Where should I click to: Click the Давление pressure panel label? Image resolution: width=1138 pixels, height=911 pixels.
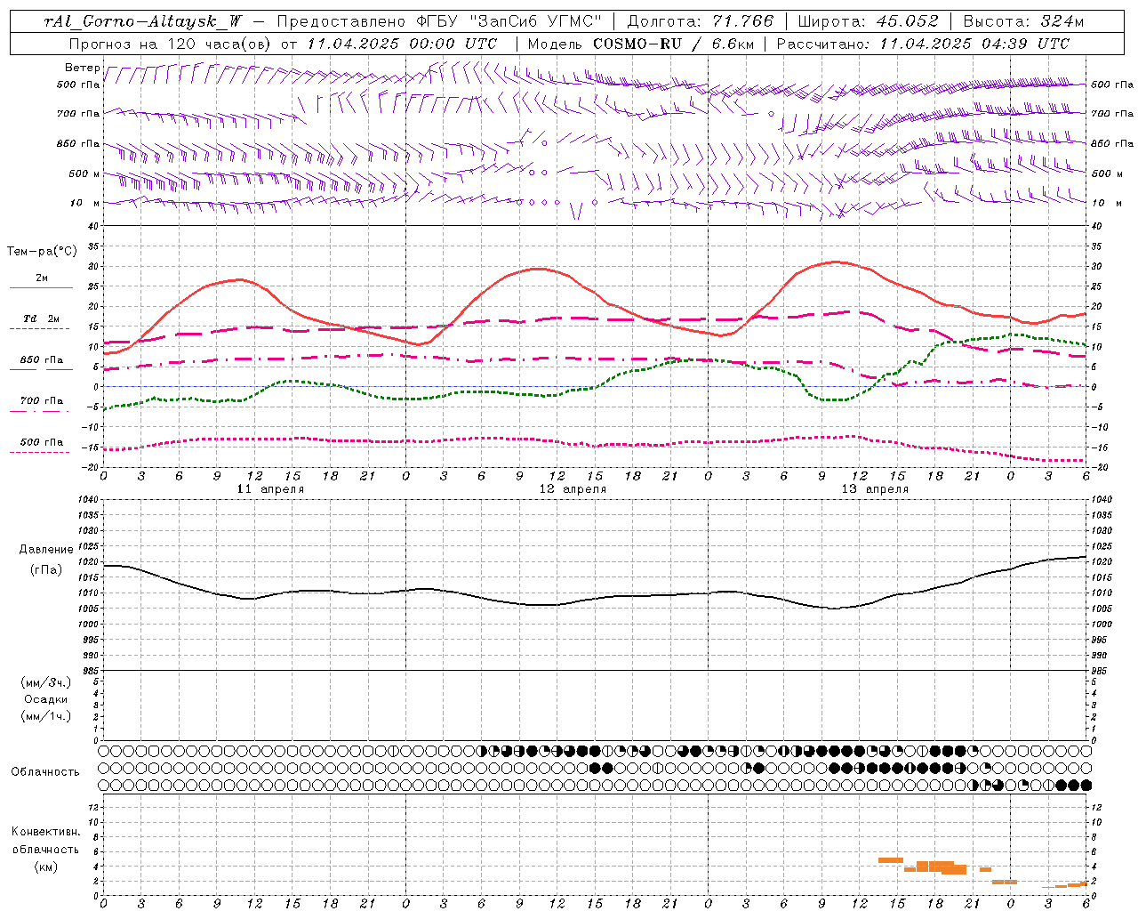click(46, 550)
